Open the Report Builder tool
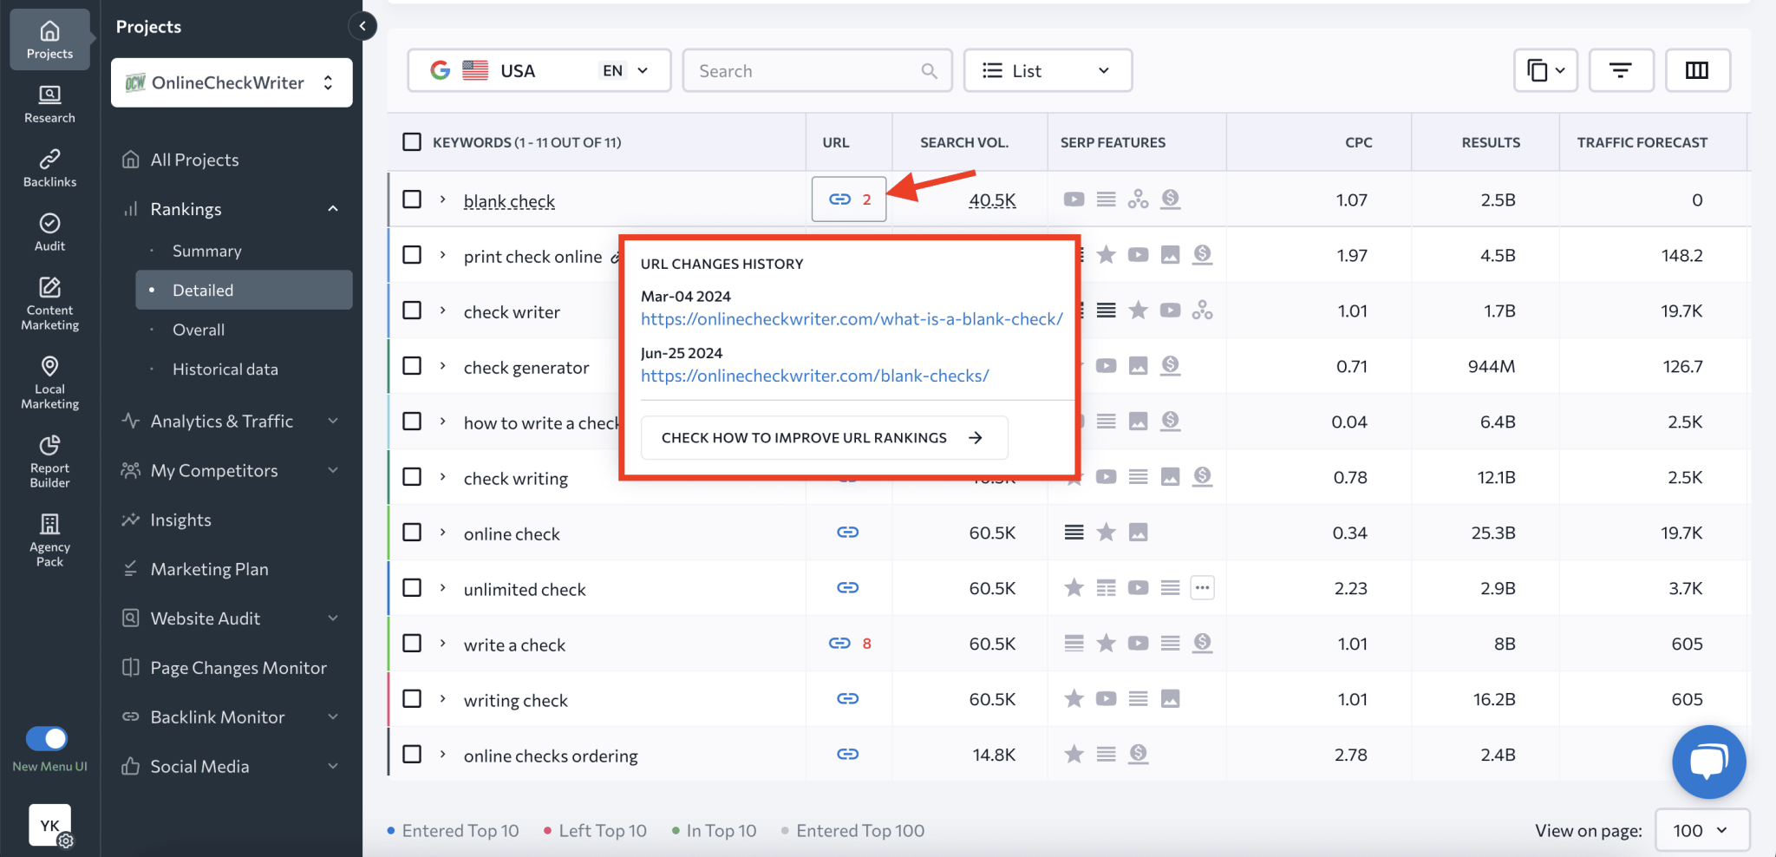 (x=49, y=460)
